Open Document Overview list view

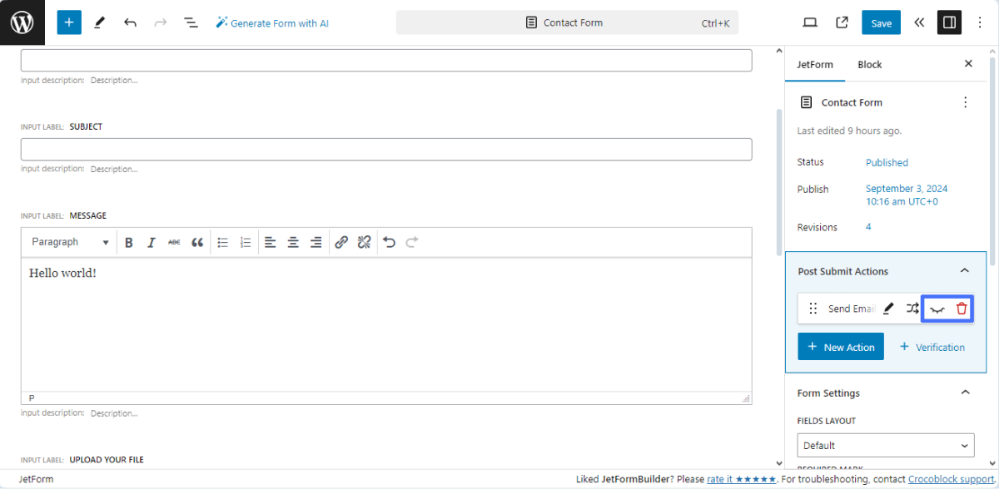[x=191, y=22]
